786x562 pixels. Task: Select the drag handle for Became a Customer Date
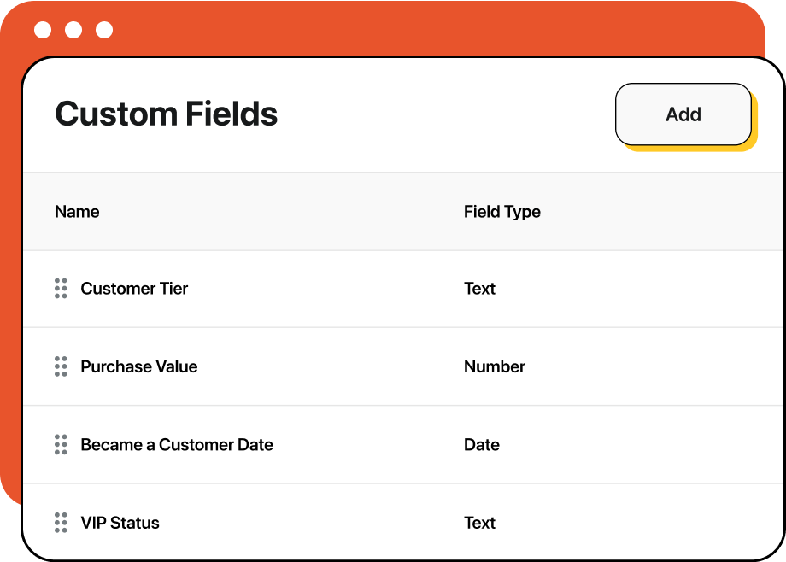pos(61,444)
